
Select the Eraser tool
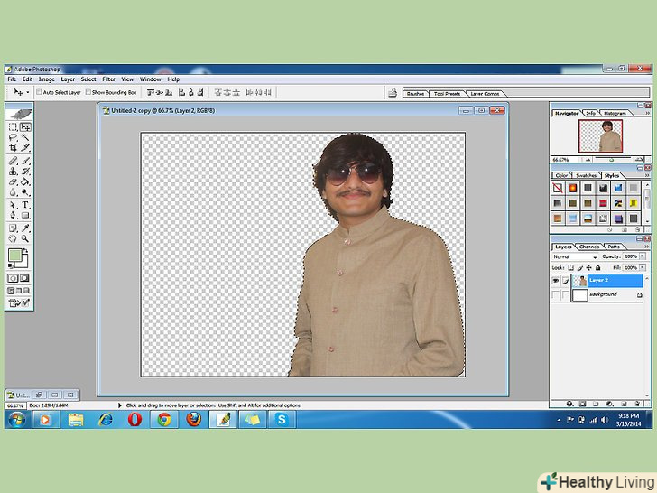coord(13,181)
